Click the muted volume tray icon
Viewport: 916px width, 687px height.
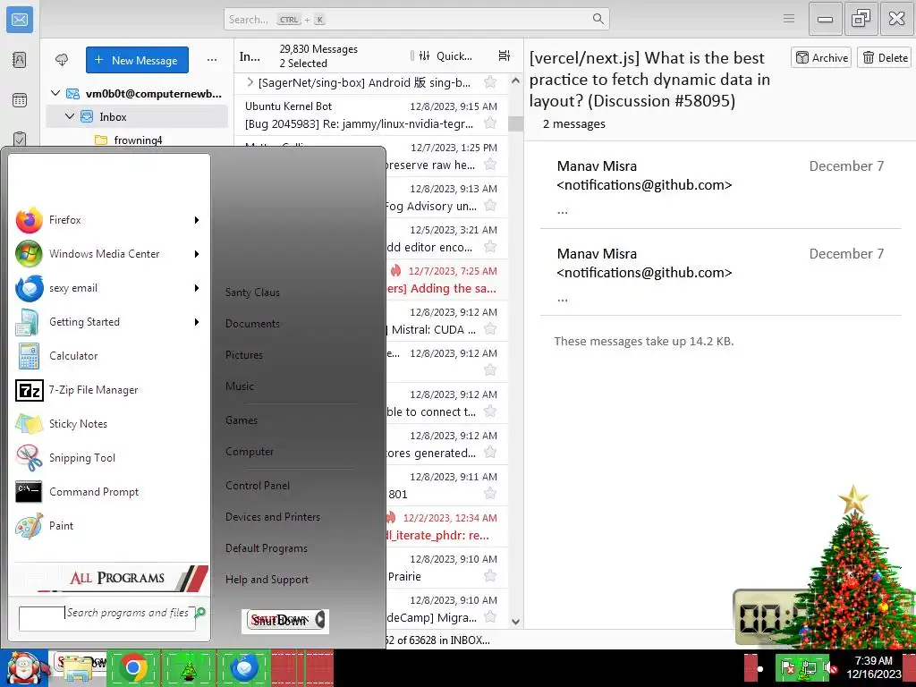coord(831,667)
